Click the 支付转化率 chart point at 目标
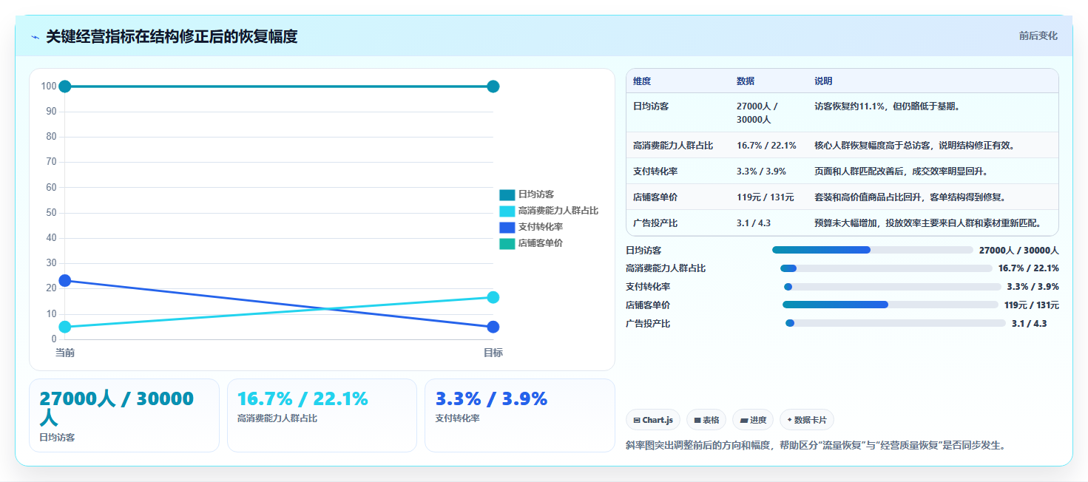 (x=493, y=327)
